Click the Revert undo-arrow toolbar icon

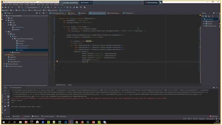pyautogui.click(x=70, y=7)
